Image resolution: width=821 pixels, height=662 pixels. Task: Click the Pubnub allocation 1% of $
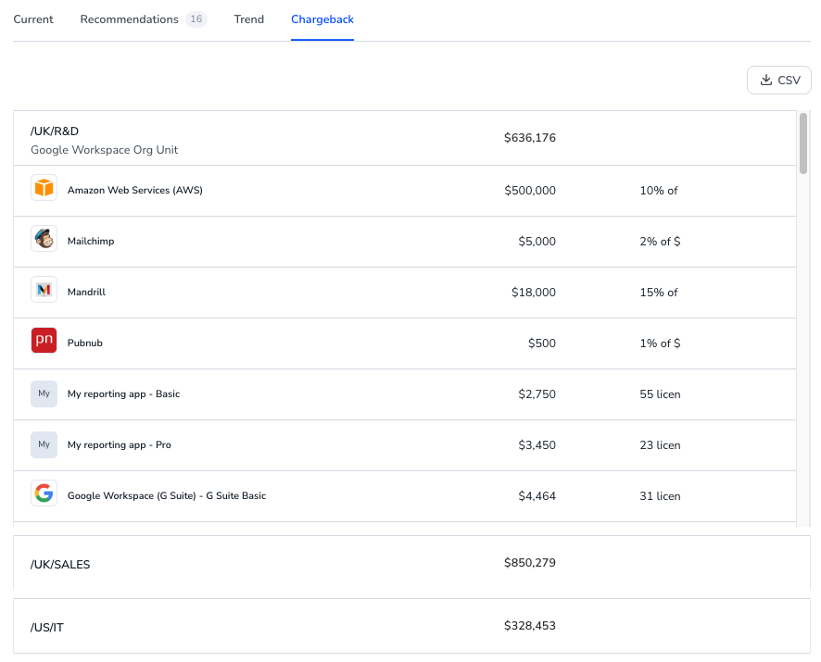pyautogui.click(x=661, y=343)
